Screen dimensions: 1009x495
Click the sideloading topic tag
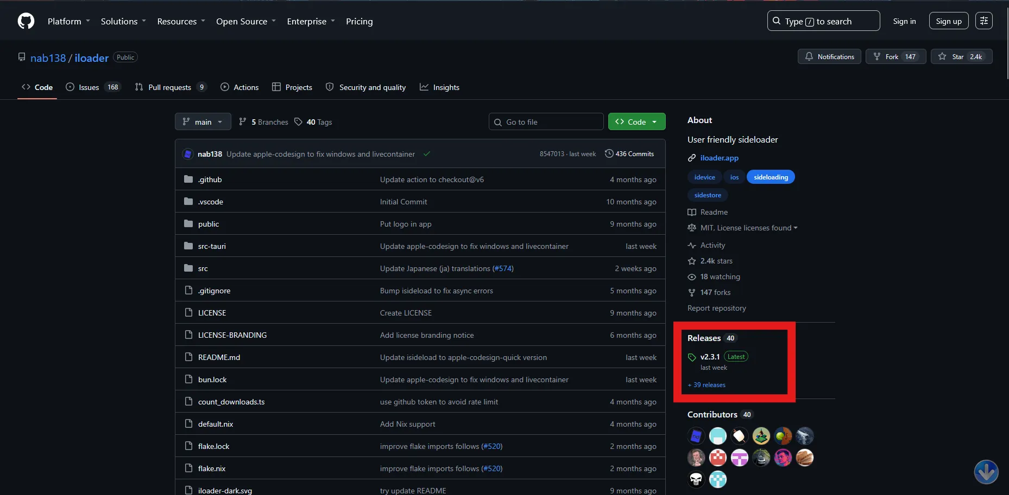pos(771,177)
